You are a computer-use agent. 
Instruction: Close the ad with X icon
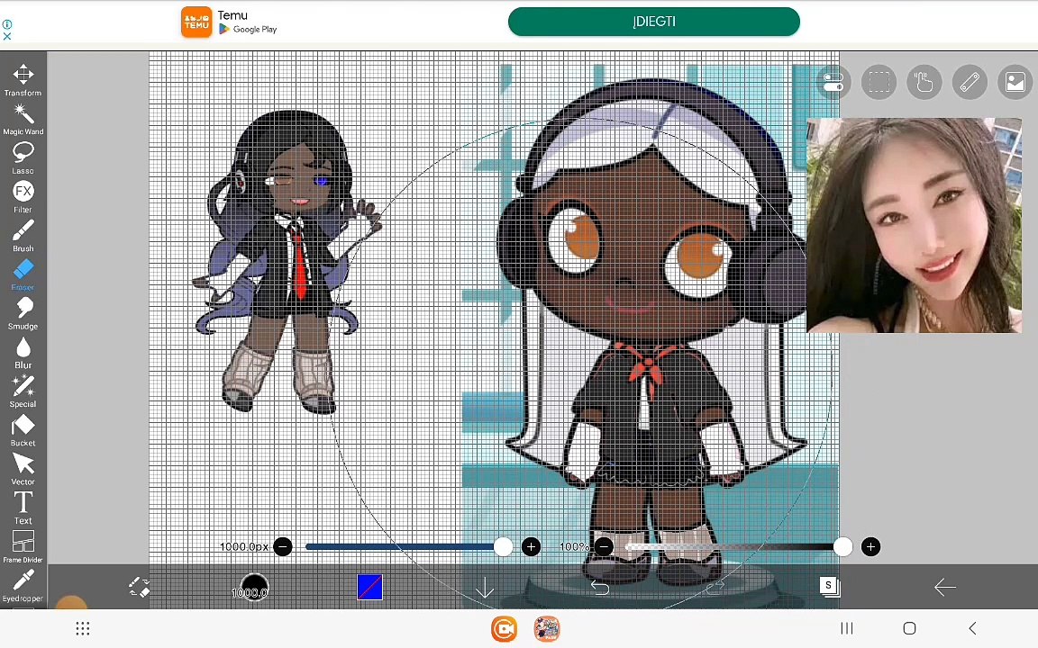[x=7, y=36]
